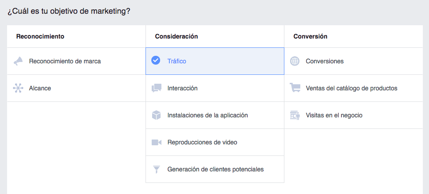The width and height of the screenshot is (429, 194).
Task: Click the Interacción chat bubbles icon
Action: (x=156, y=88)
